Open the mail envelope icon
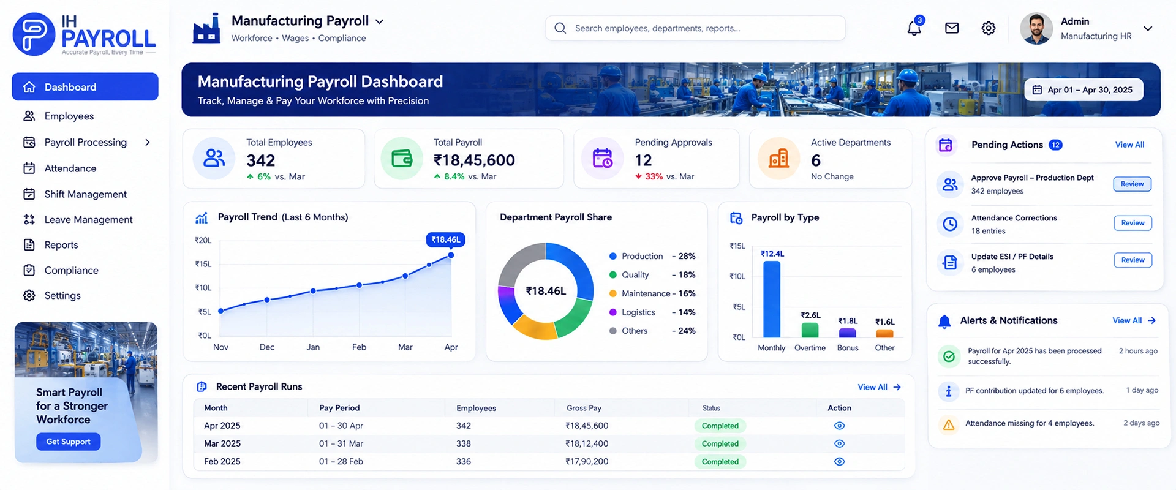 tap(952, 28)
